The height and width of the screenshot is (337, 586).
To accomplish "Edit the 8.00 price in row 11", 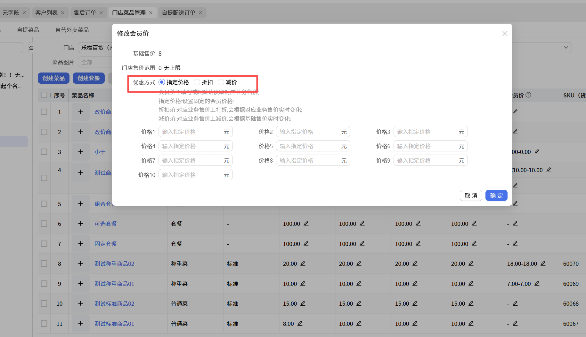I will point(300,324).
